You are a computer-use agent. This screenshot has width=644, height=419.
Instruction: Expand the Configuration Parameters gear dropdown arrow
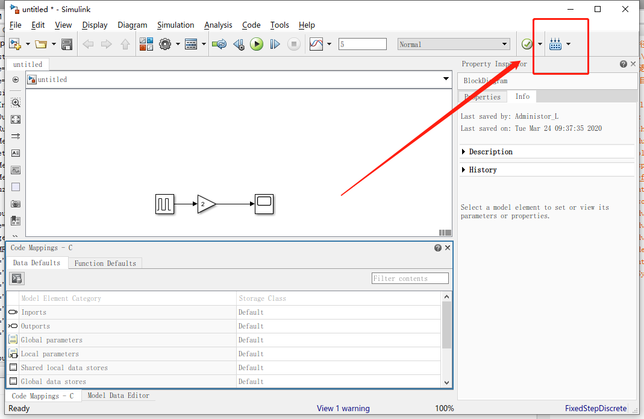pyautogui.click(x=178, y=44)
